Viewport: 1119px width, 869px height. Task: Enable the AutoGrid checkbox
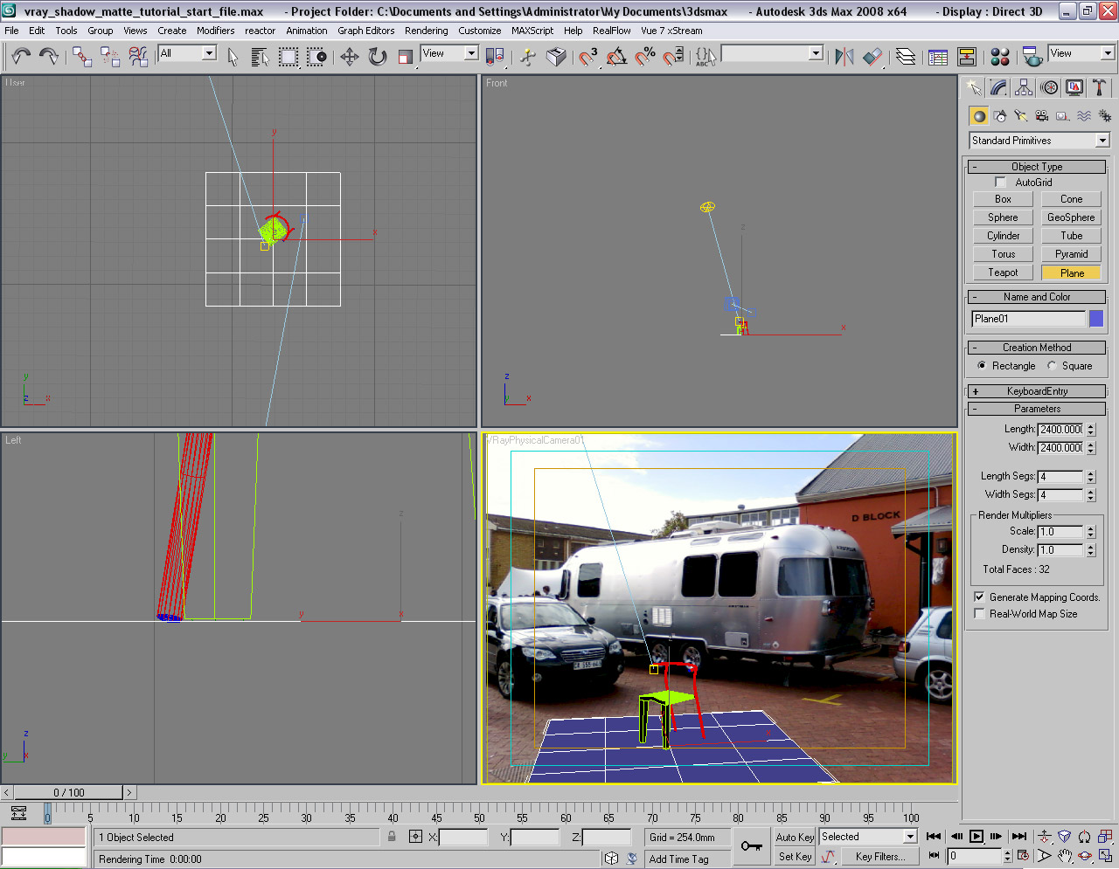click(x=1001, y=183)
